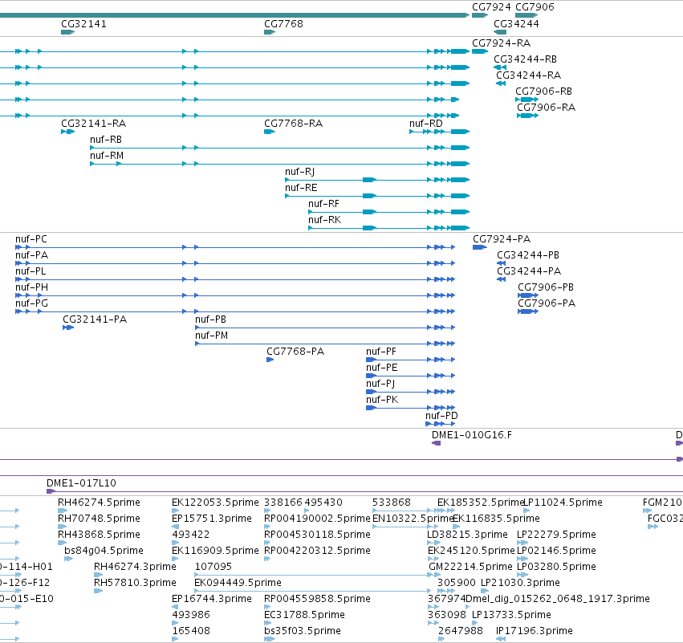683x643 pixels.
Task: Select the RP004190002.5prime EST label
Action: [x=317, y=519]
